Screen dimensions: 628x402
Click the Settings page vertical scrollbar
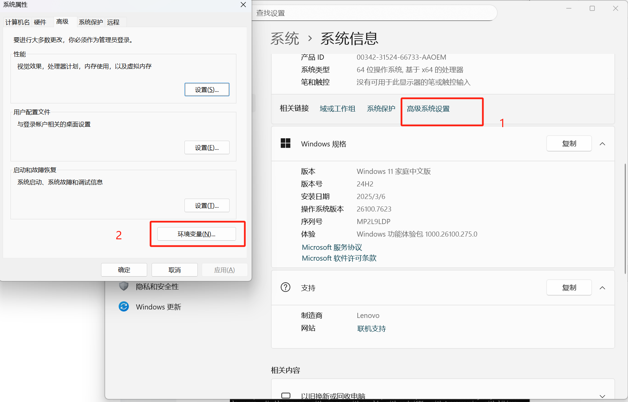point(625,219)
